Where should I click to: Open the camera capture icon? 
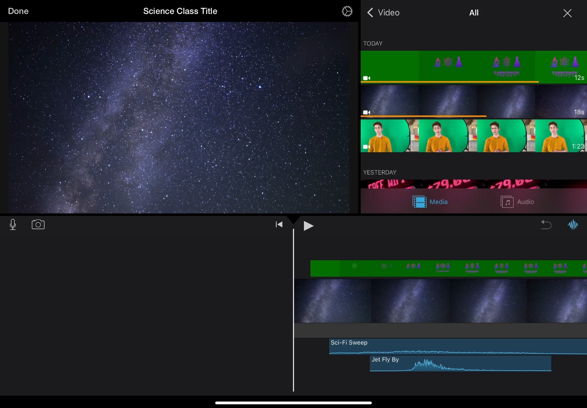point(38,225)
